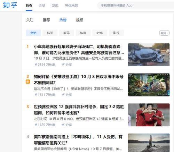Click the 知乎 logo

(10, 5)
